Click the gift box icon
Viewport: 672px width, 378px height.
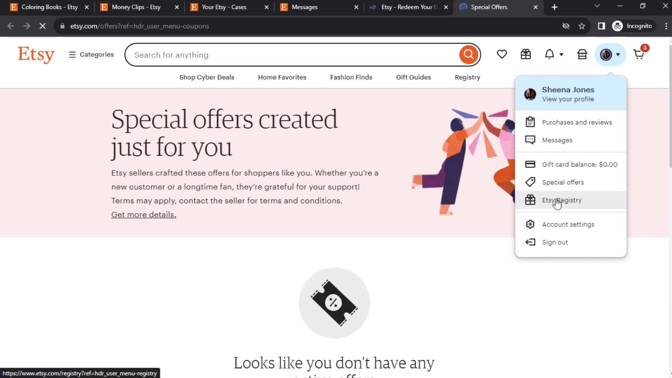[x=526, y=55]
